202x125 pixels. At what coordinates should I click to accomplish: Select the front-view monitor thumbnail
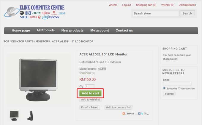pos(14,116)
